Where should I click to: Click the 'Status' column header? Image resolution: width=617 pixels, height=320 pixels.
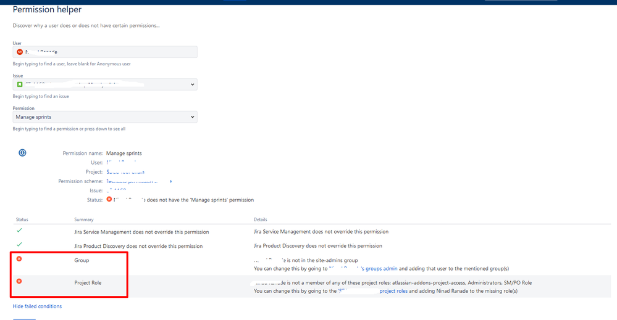(x=22, y=219)
